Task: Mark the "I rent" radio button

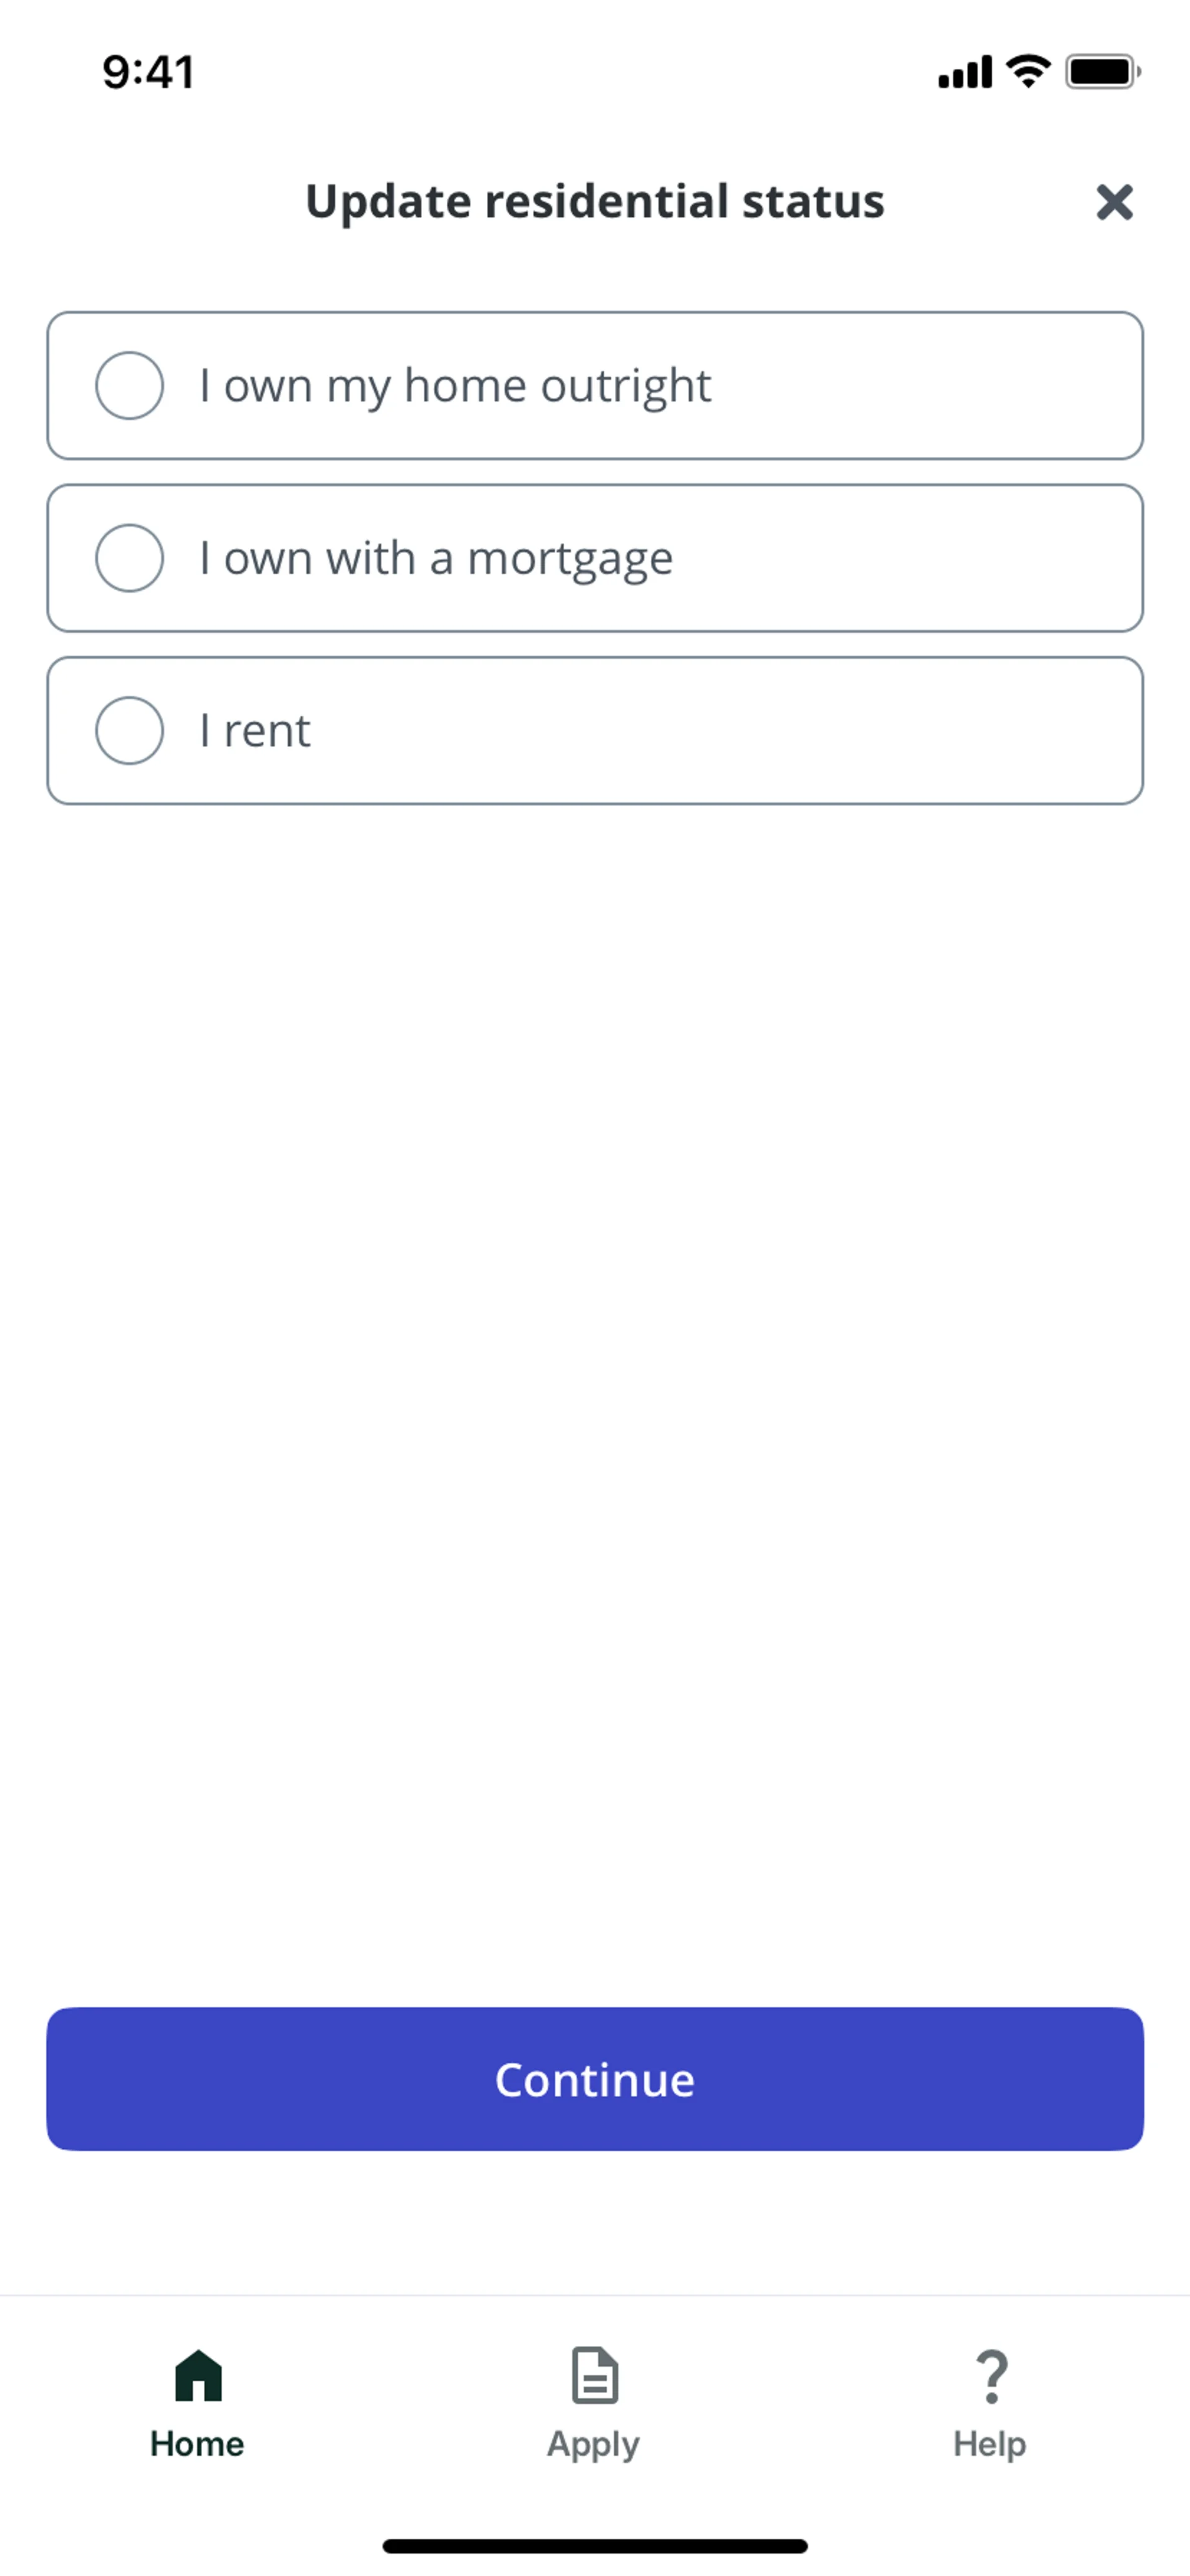Action: (130, 731)
